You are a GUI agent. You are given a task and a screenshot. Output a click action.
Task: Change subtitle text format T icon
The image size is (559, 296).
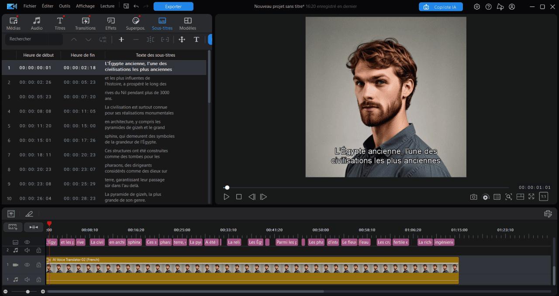coord(197,40)
